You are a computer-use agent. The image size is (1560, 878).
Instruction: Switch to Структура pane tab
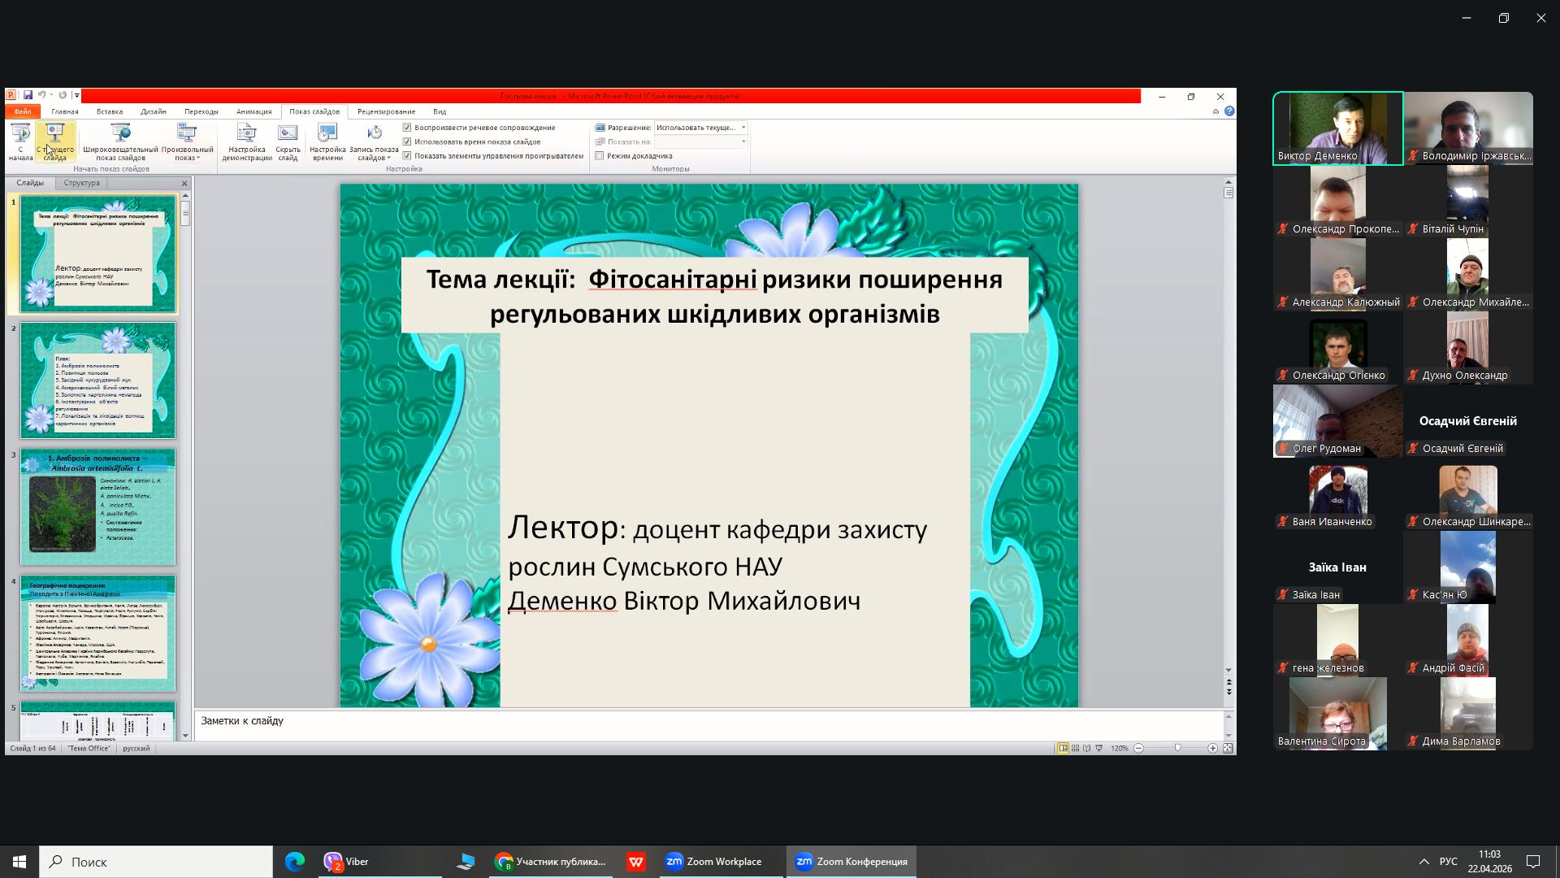tap(81, 183)
